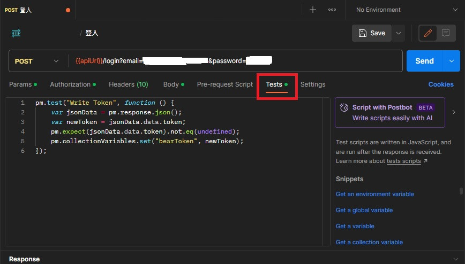
Task: Click the {{apiUrl}} variable in URL
Action: [x=89, y=61]
